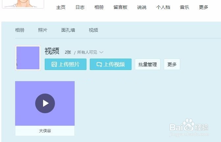
Task: Click the 视频 album heading
Action: click(52, 51)
